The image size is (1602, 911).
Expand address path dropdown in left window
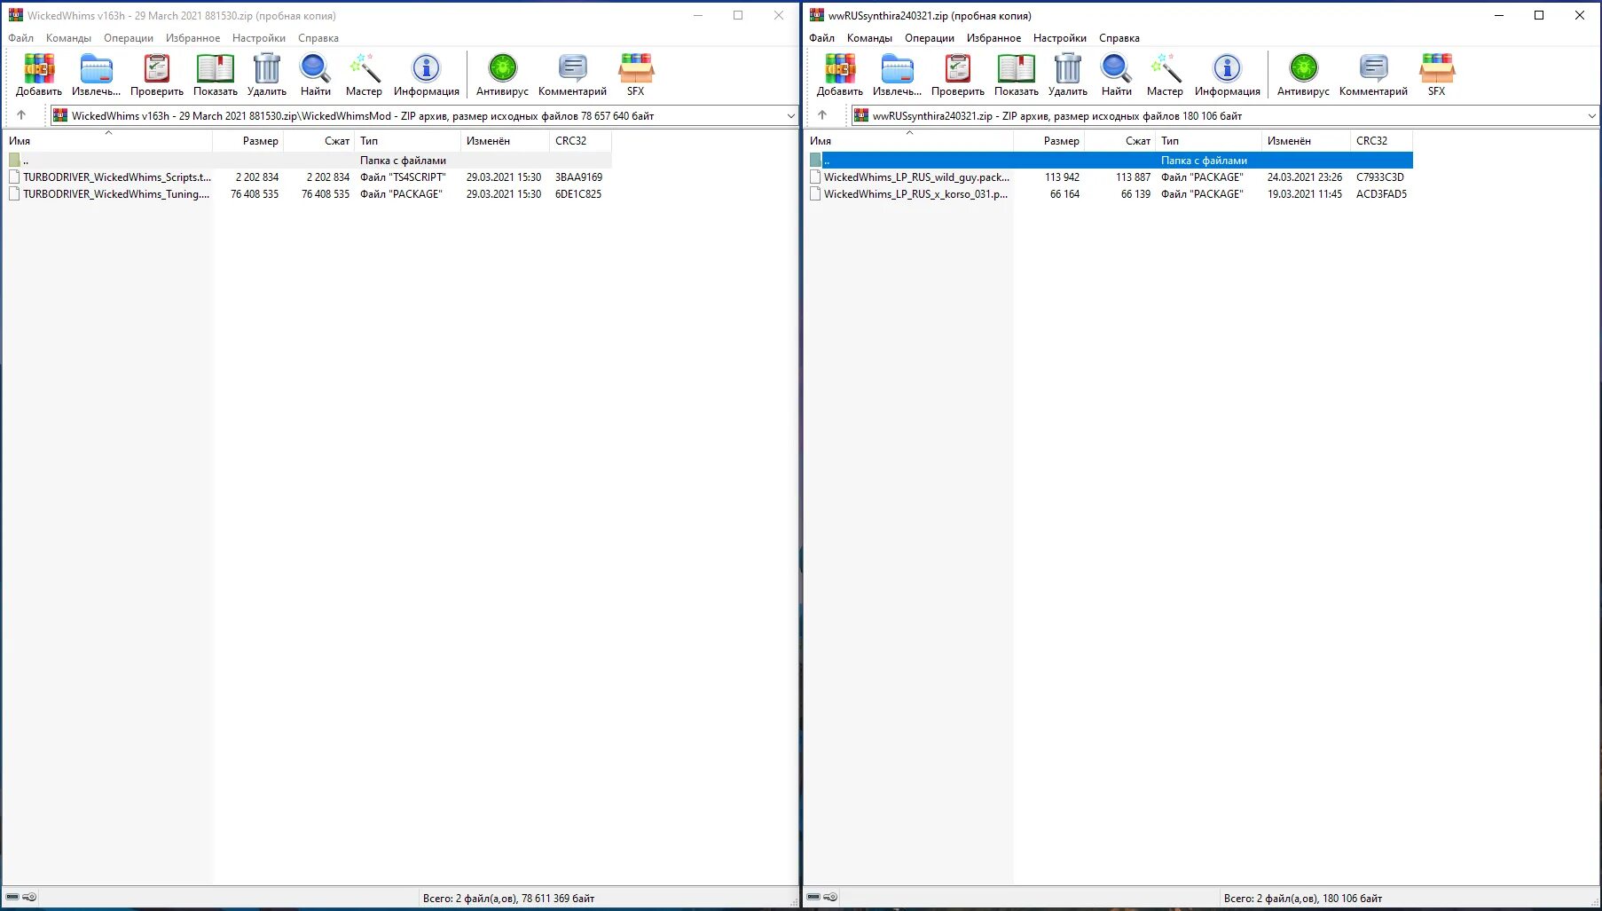point(790,115)
